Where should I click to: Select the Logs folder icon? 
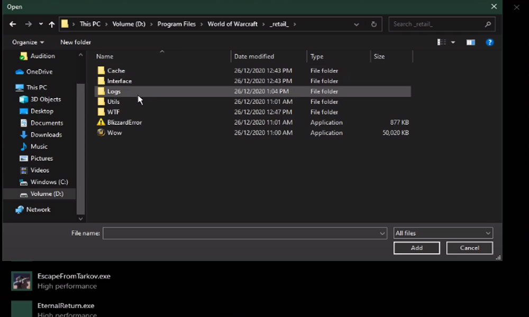(x=101, y=91)
